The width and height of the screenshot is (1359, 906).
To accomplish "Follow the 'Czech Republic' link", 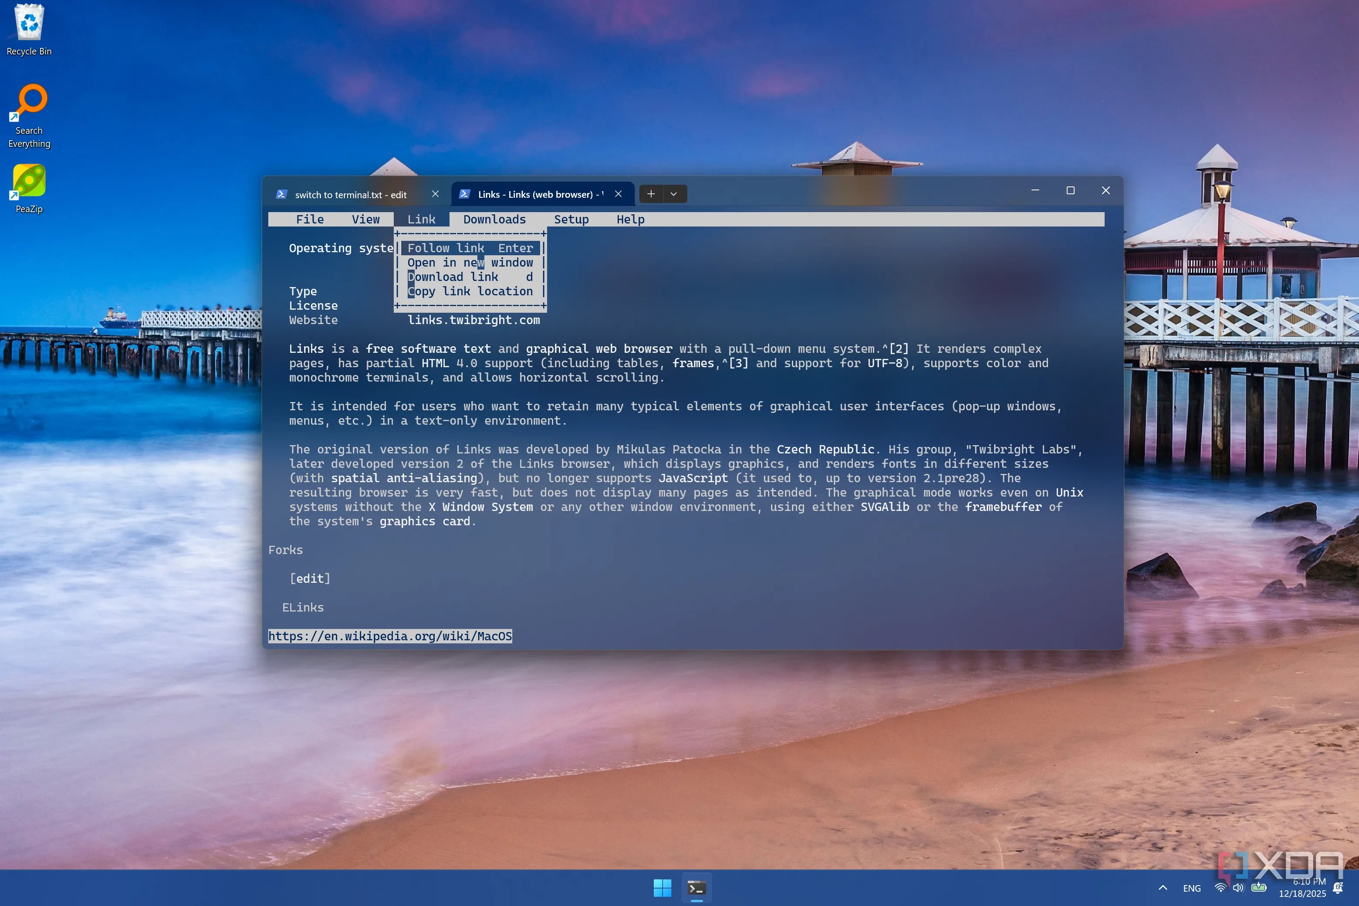I will [x=826, y=450].
